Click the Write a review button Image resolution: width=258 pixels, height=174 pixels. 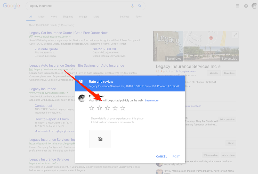211,155
